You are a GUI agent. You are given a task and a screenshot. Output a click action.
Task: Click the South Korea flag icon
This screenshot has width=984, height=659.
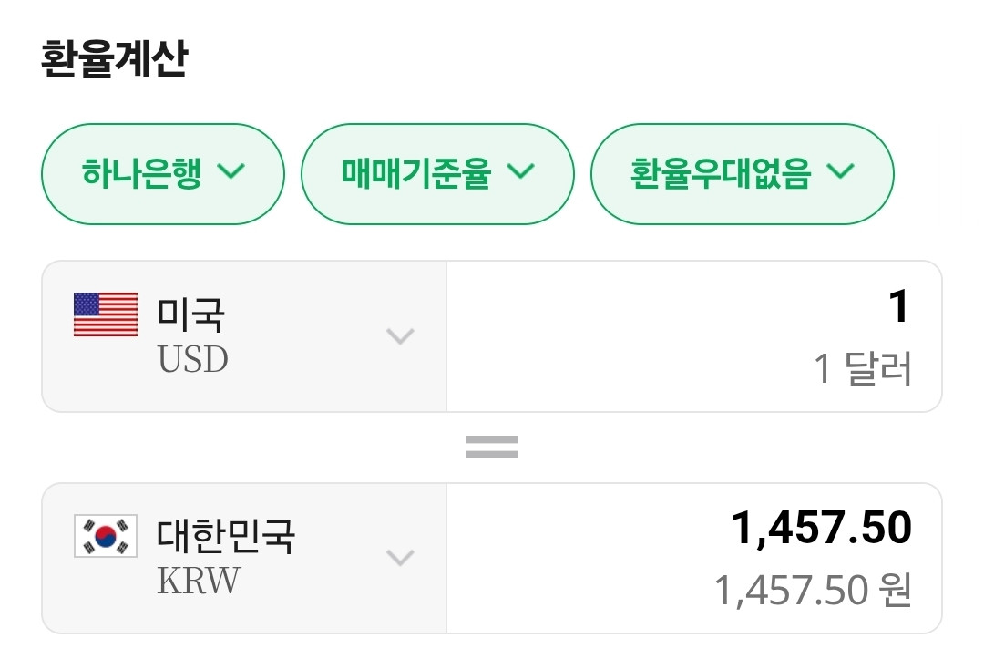coord(106,536)
